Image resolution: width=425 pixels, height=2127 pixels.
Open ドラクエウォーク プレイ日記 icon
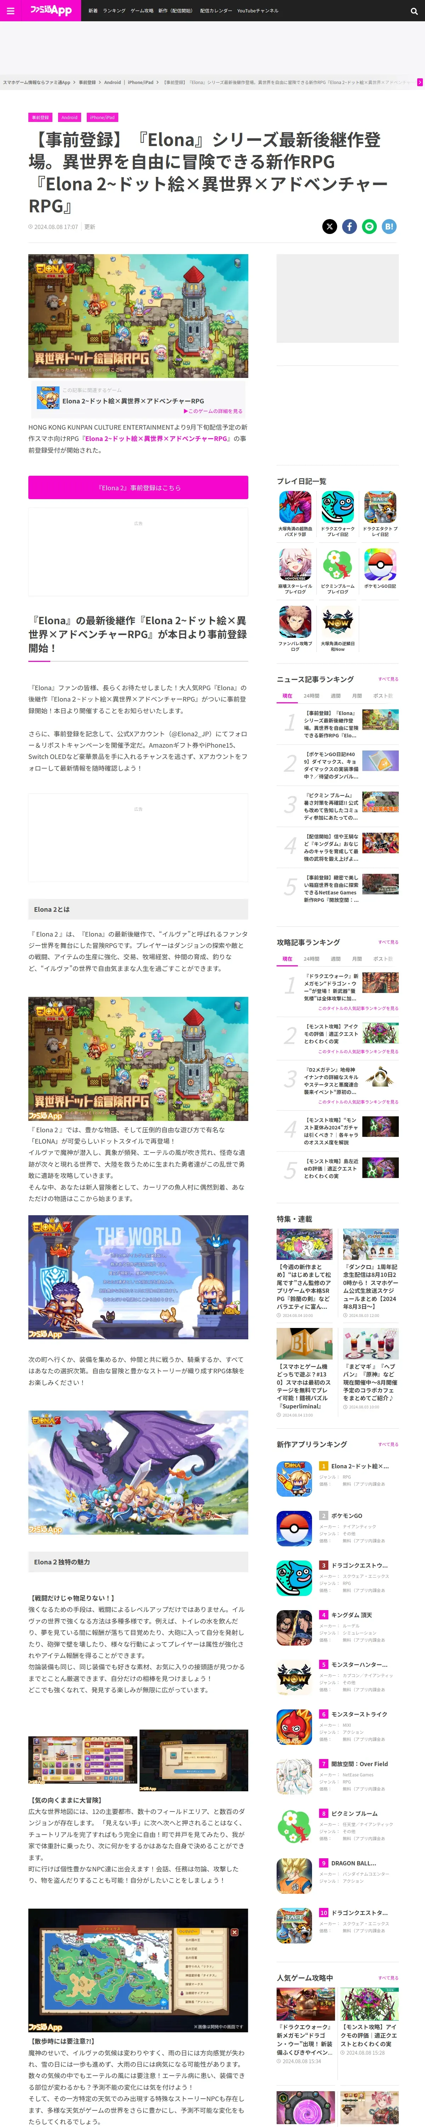338,507
